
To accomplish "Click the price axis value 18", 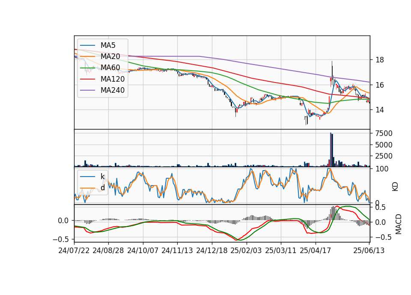I will click(x=380, y=60).
